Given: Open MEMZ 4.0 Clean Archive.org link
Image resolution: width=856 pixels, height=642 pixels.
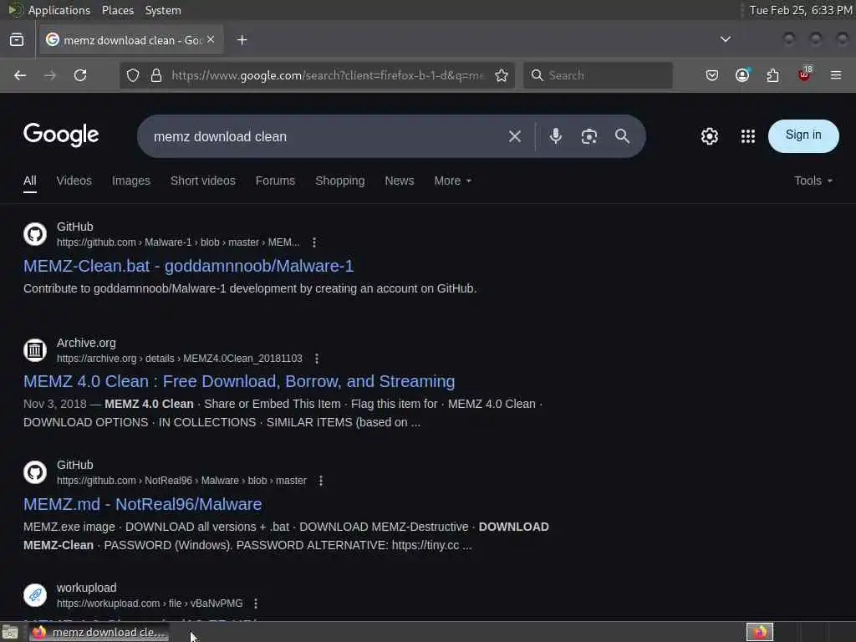Looking at the screenshot, I should [x=239, y=381].
